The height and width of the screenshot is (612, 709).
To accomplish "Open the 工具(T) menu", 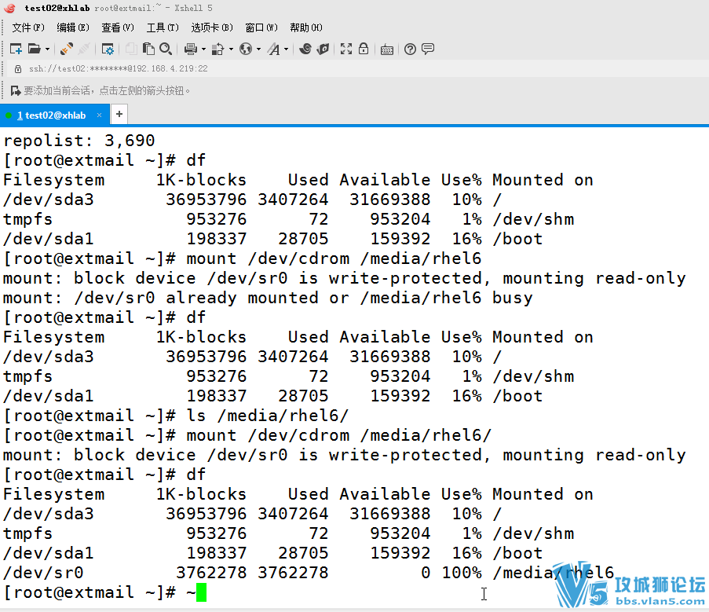I will coord(163,27).
